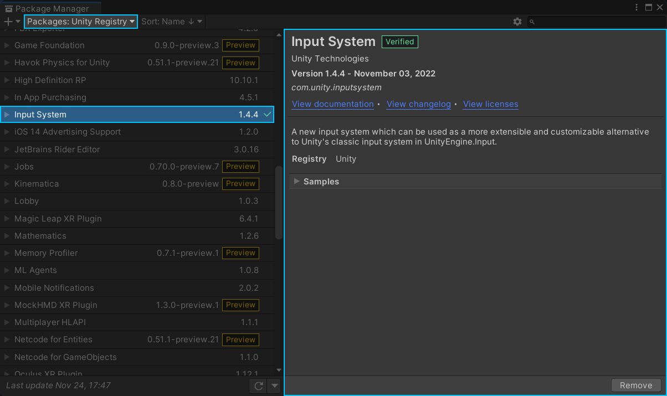This screenshot has width=667, height=396.
Task: Click the Verified badge next to Input System
Action: [x=399, y=42]
